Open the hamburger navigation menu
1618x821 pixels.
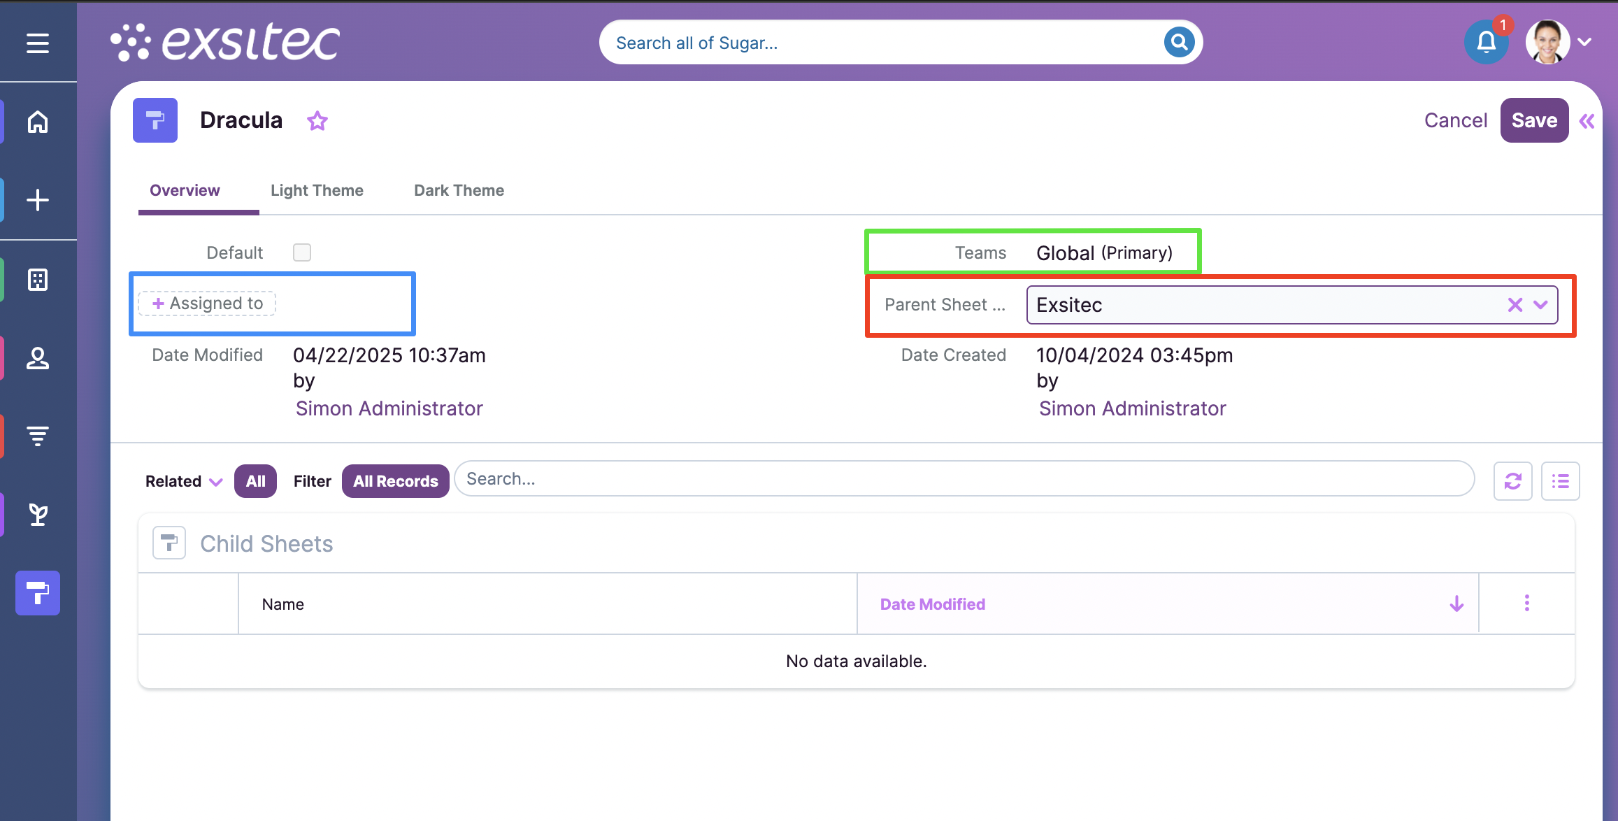(x=38, y=43)
